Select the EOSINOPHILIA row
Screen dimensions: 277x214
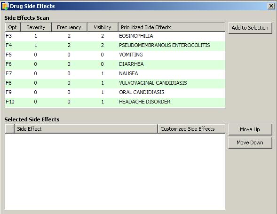click(115, 36)
